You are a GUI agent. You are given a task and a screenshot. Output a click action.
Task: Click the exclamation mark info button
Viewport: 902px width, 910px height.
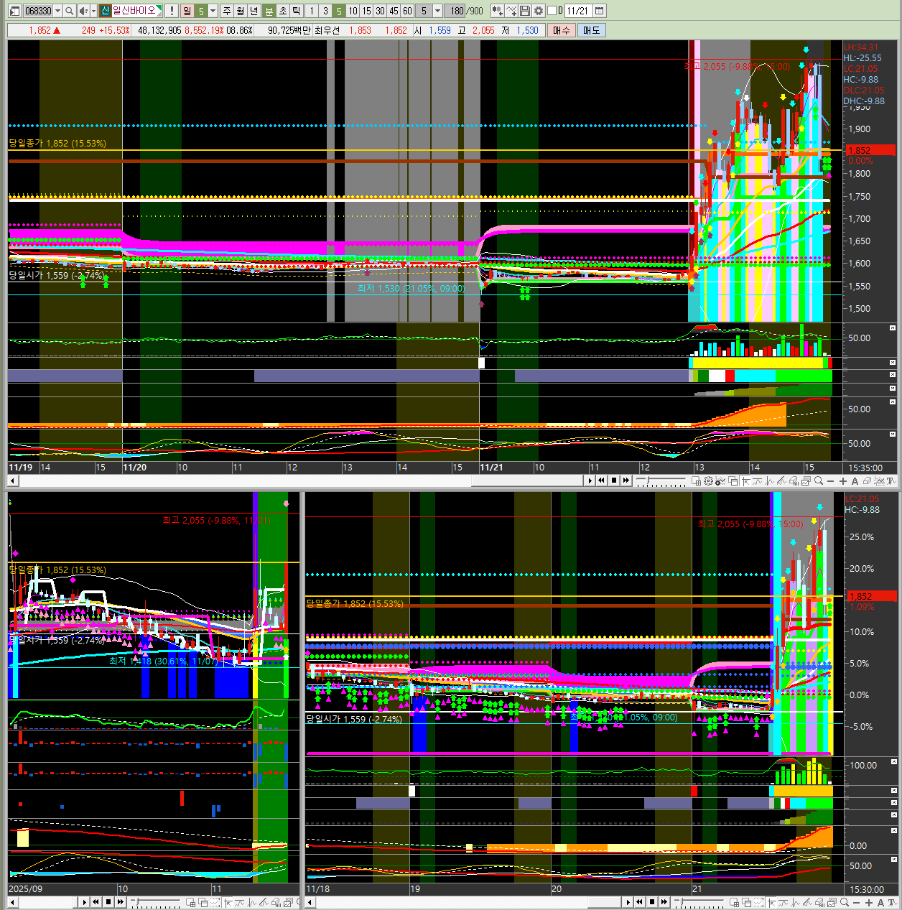pyautogui.click(x=172, y=11)
